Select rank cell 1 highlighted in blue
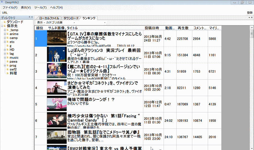Image resolution: width=254 pixels, height=150 pixels. (41, 39)
